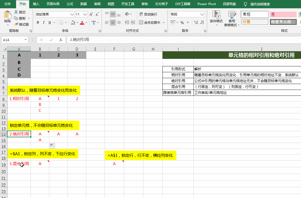Open the number format dropdown 常规
This screenshot has height=198, width=301.
pos(202,14)
